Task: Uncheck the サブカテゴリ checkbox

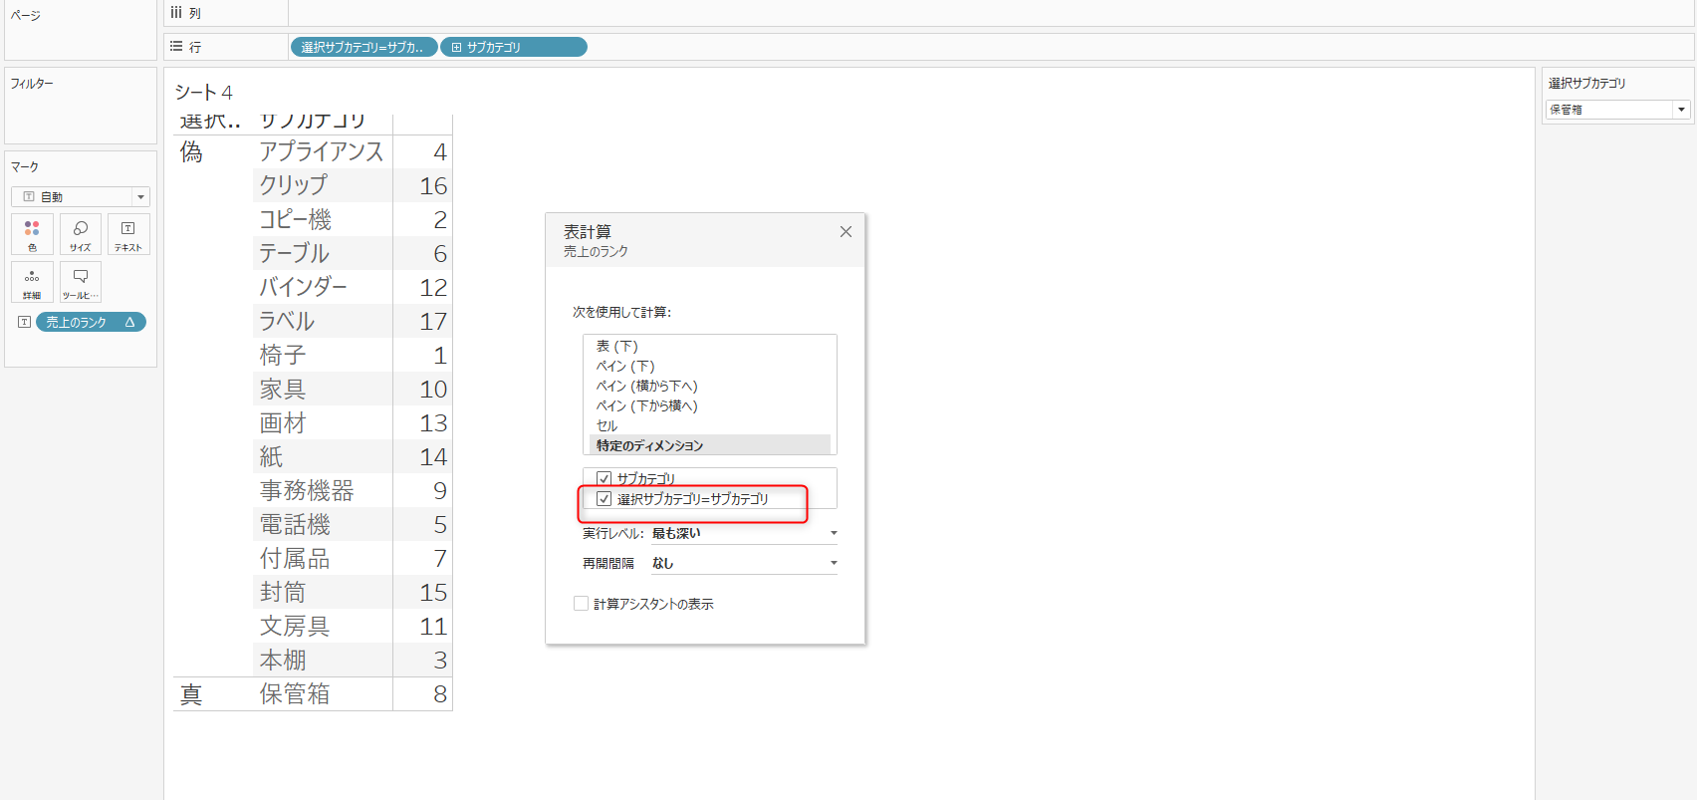Action: pos(604,479)
